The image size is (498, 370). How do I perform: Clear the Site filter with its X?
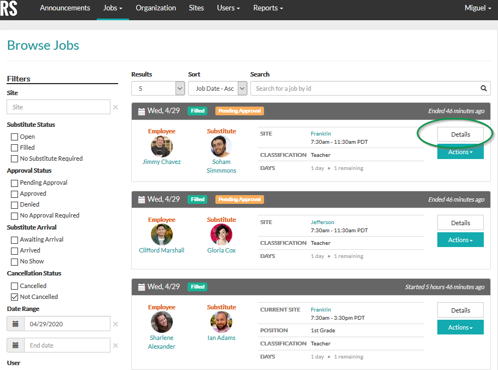[115, 107]
